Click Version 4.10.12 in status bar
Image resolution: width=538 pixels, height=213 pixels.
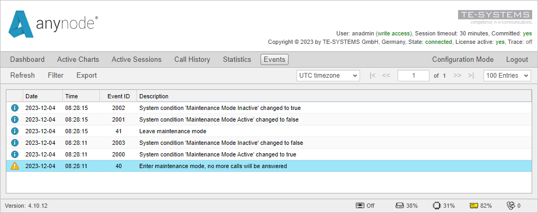click(26, 206)
